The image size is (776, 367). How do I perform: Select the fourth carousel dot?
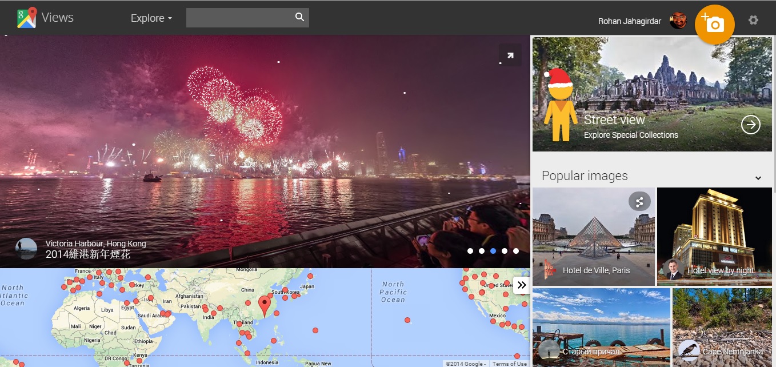pos(505,251)
